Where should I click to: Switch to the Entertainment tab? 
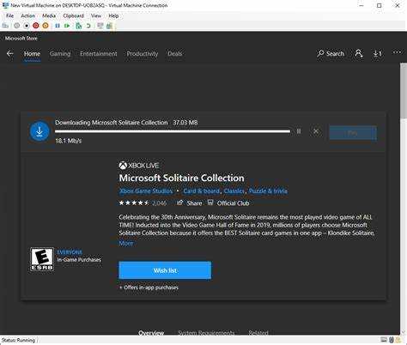click(x=99, y=54)
